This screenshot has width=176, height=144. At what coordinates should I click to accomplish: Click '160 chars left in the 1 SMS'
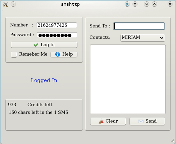[x=39, y=112]
